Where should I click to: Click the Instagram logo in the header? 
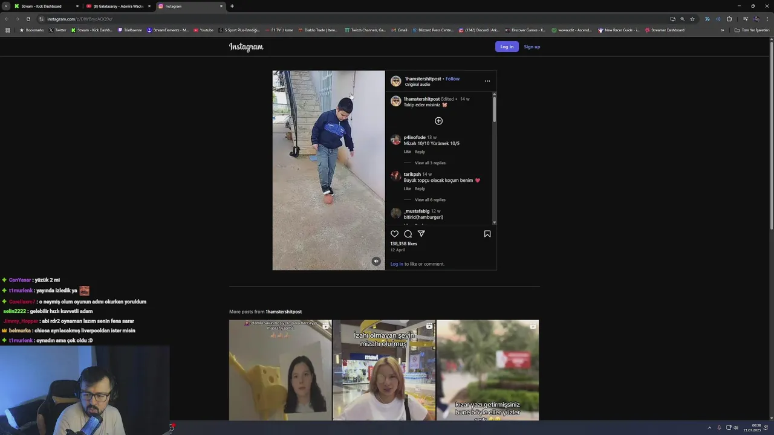(x=246, y=47)
